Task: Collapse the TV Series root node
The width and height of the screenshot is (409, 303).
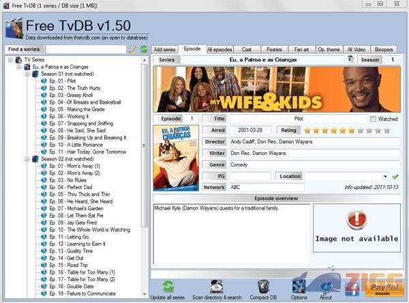Action: click(x=10, y=60)
